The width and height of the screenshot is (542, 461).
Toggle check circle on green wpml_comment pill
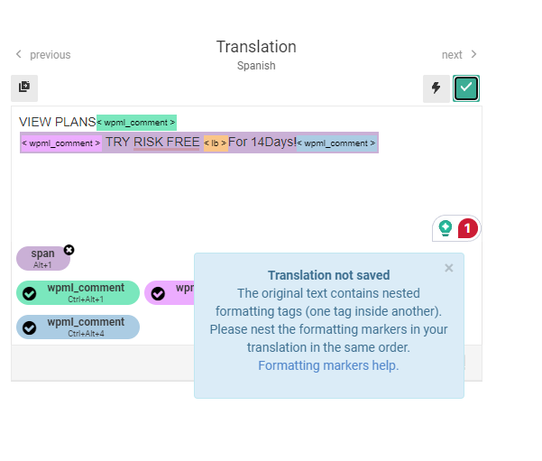click(x=30, y=293)
